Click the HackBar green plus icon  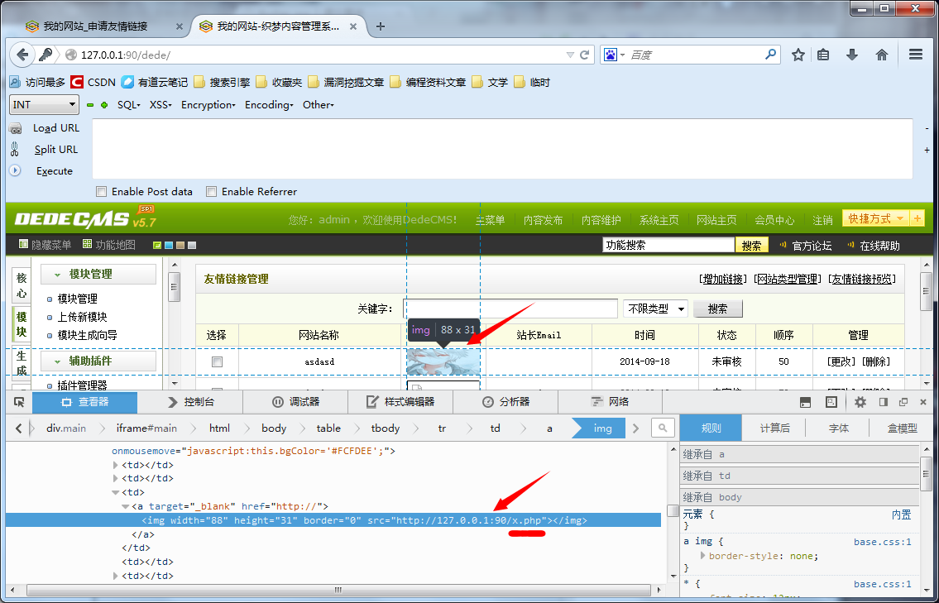(104, 105)
